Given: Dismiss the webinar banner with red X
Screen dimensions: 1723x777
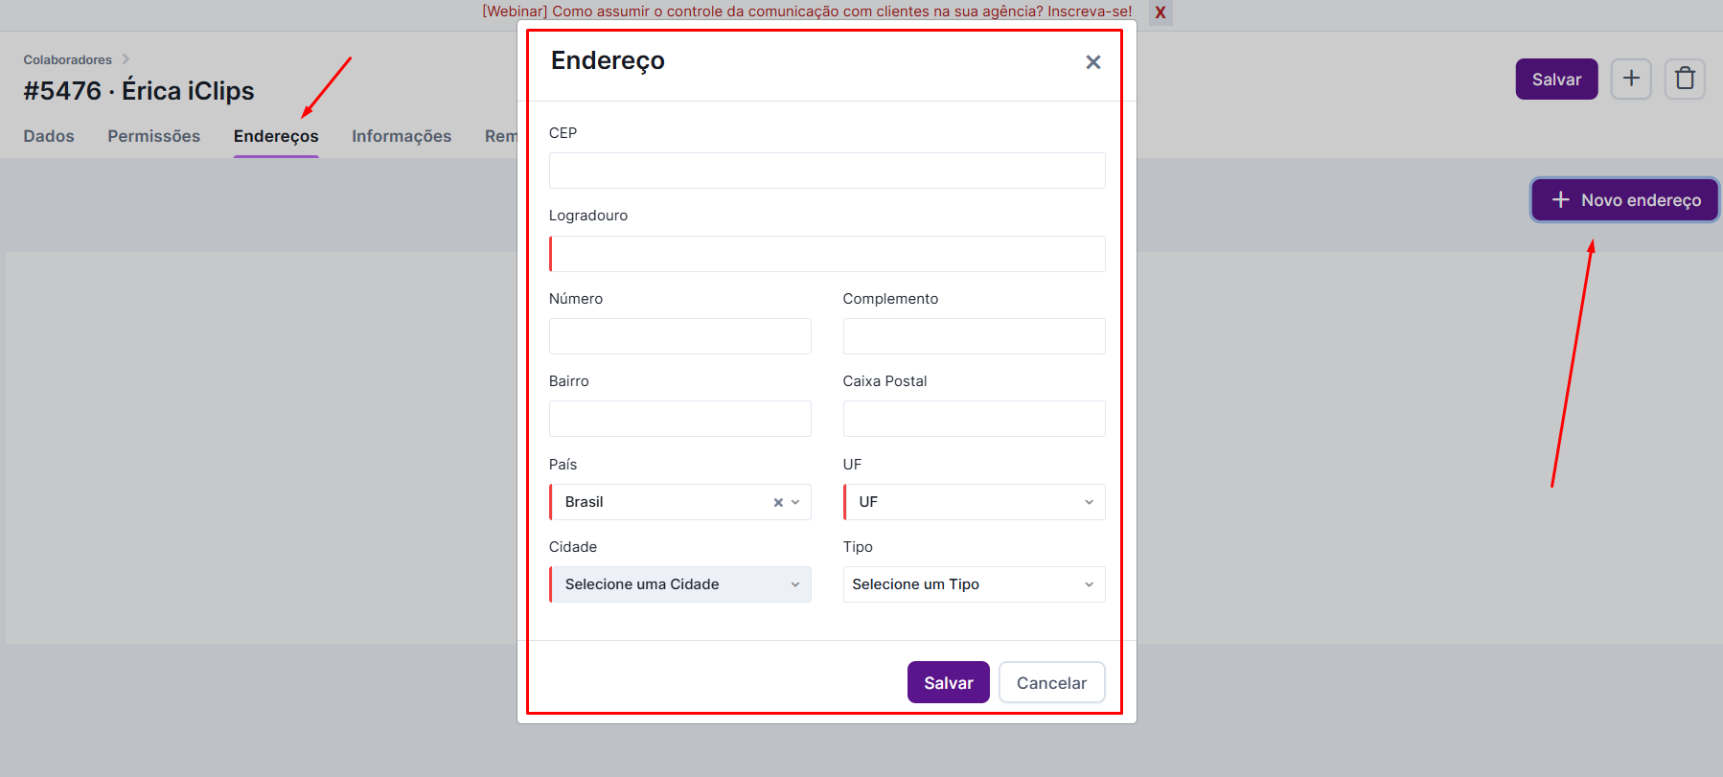Looking at the screenshot, I should pos(1160,12).
